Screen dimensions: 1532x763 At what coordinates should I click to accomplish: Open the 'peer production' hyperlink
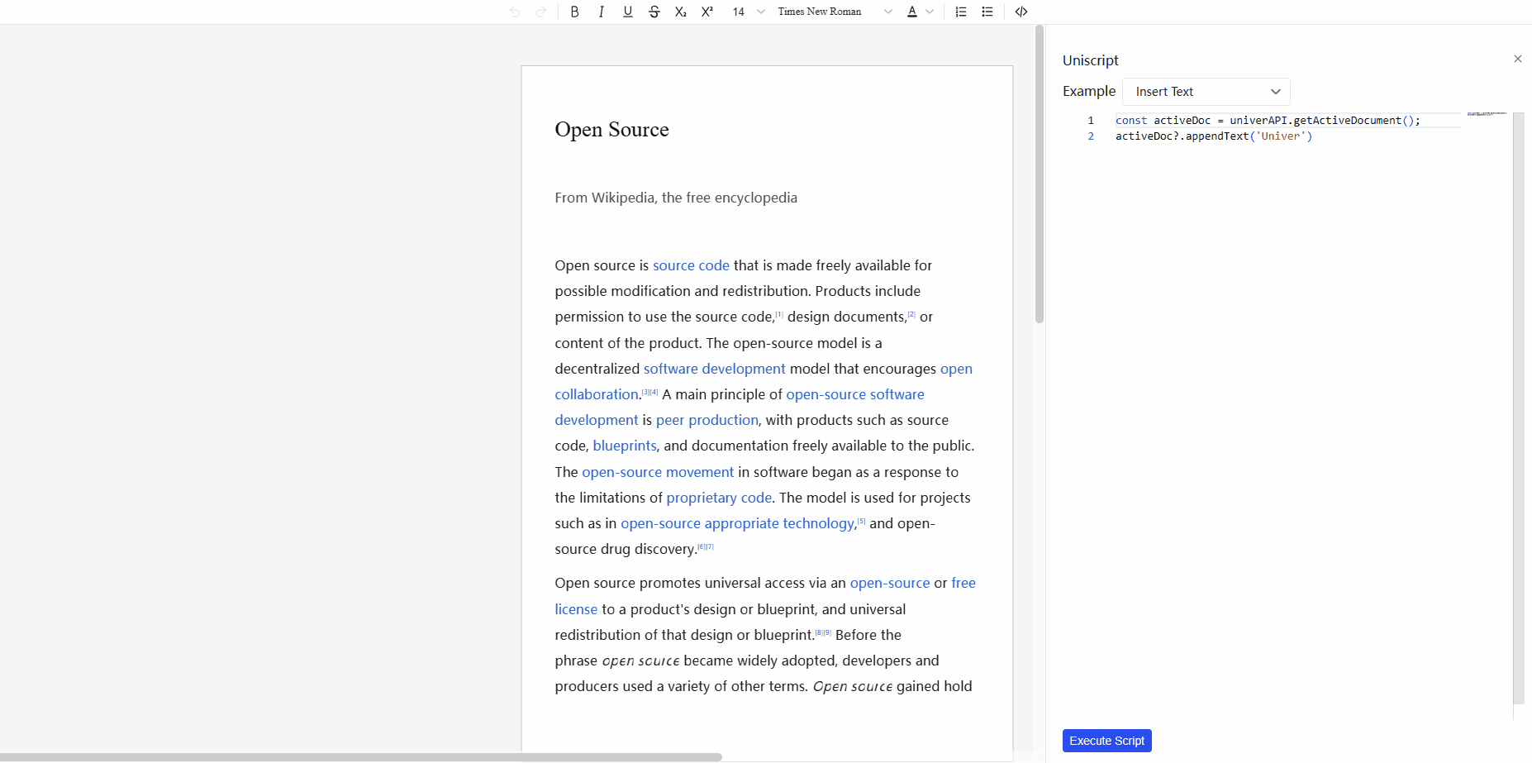pos(707,420)
